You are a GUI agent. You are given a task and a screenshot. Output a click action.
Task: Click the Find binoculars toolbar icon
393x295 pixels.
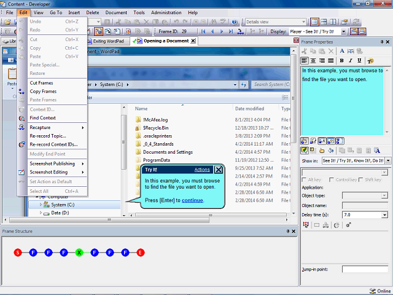[x=214, y=22]
